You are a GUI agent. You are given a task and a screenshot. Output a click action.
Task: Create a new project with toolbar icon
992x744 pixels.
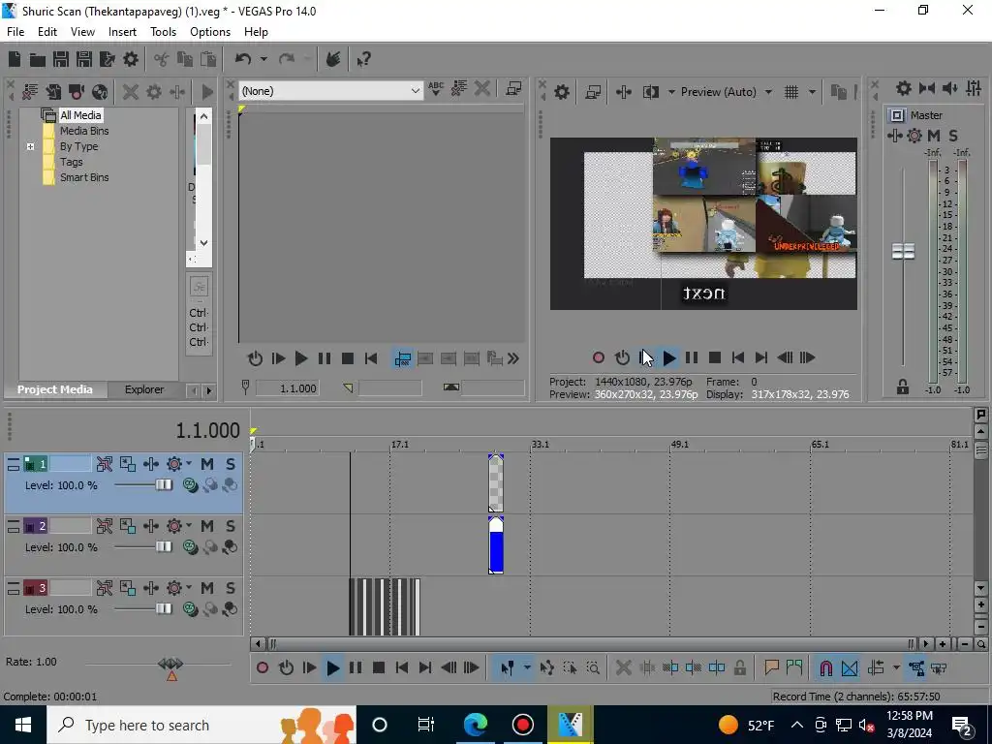15,59
